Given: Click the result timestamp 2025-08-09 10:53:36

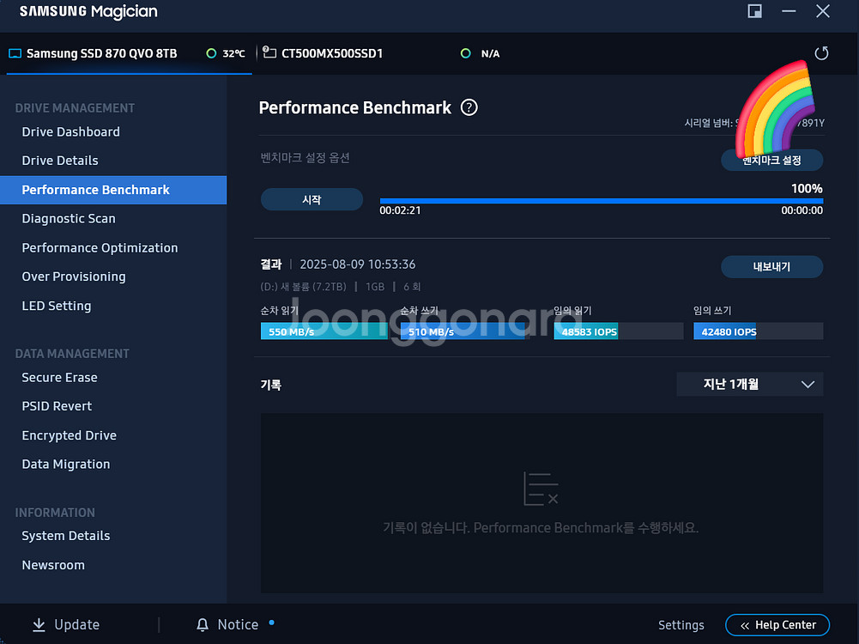Looking at the screenshot, I should [x=358, y=264].
